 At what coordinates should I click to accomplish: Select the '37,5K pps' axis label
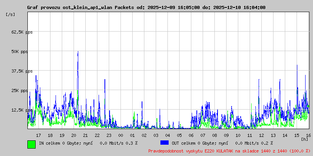(22, 71)
